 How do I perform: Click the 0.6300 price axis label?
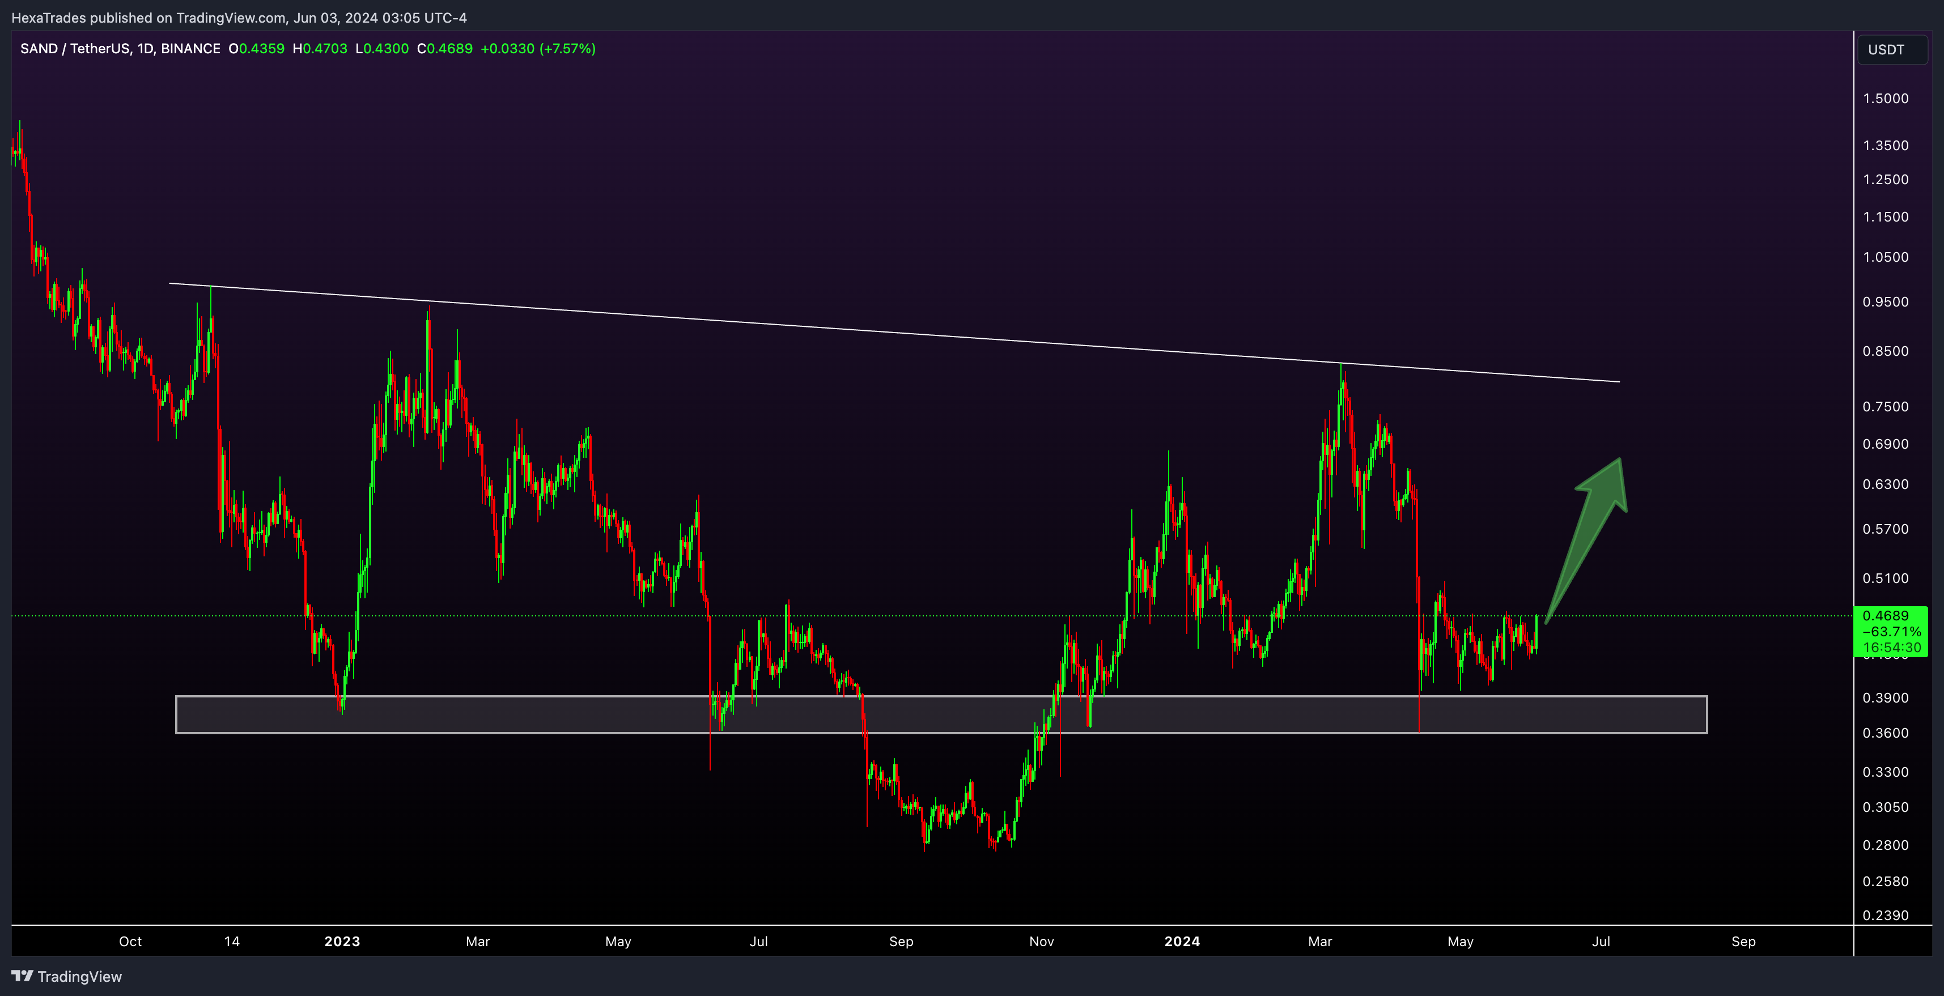1885,484
